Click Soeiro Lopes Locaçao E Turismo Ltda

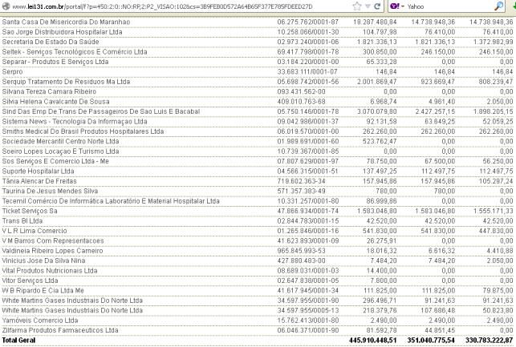point(60,151)
